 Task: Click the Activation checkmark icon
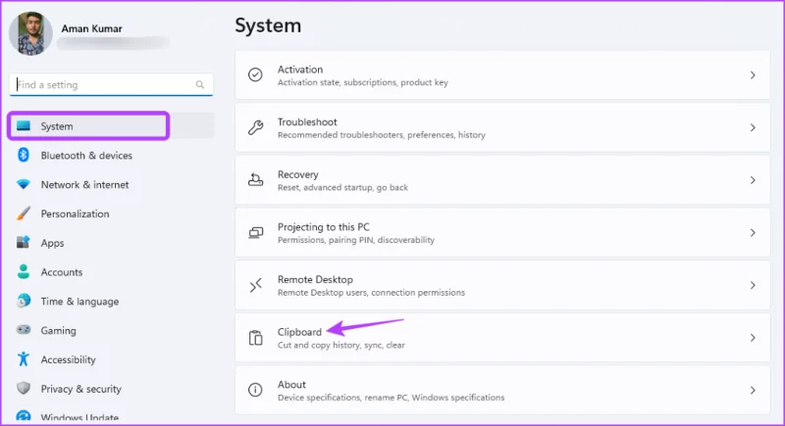click(x=255, y=74)
